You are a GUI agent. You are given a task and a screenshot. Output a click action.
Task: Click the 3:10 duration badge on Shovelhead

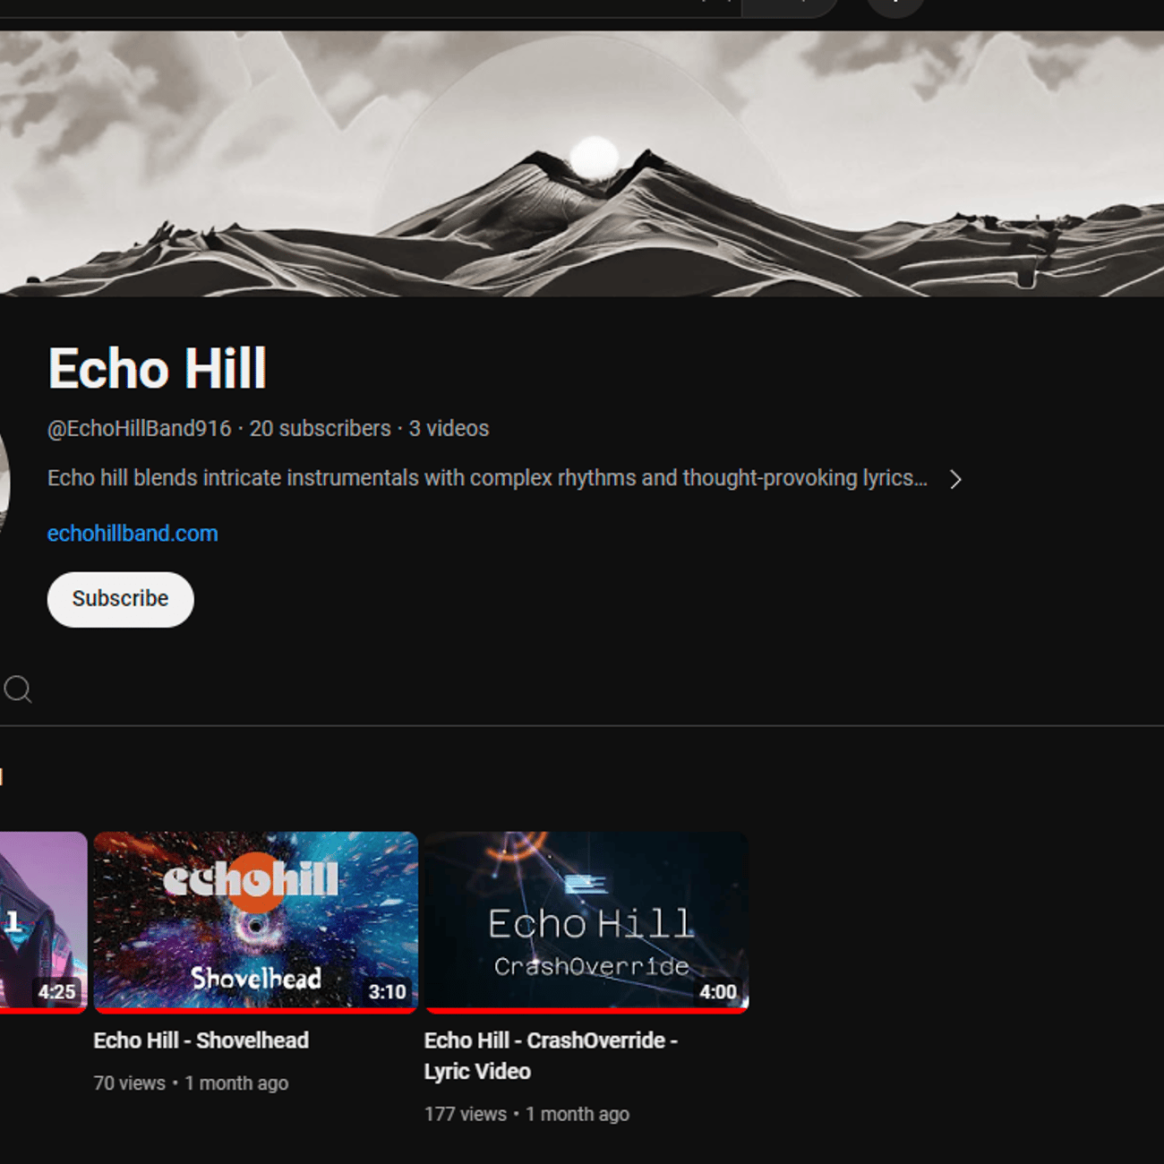(387, 992)
